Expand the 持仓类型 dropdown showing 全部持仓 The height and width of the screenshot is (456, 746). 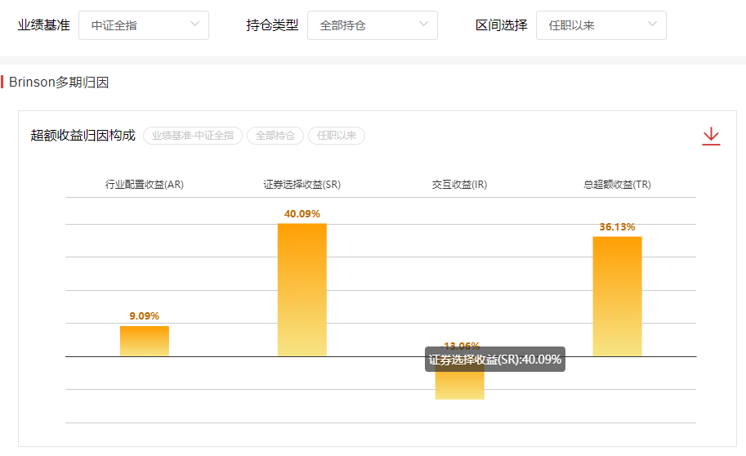click(x=373, y=25)
